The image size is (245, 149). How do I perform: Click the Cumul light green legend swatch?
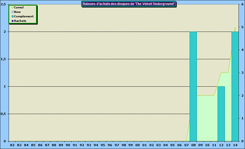(x=13, y=7)
